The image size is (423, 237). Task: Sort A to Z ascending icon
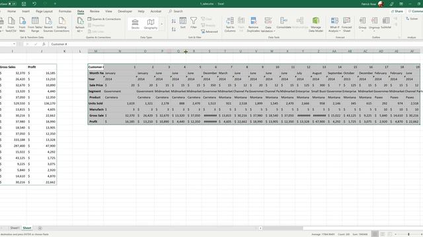[x=174, y=21]
